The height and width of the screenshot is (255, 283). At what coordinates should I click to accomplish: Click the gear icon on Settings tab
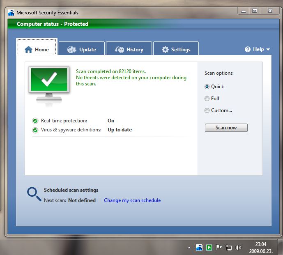(165, 49)
